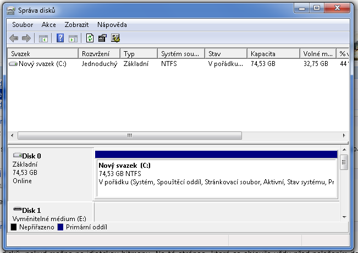The image size is (358, 253).
Task: Open the Properties toolbar icon
Action: click(102, 38)
